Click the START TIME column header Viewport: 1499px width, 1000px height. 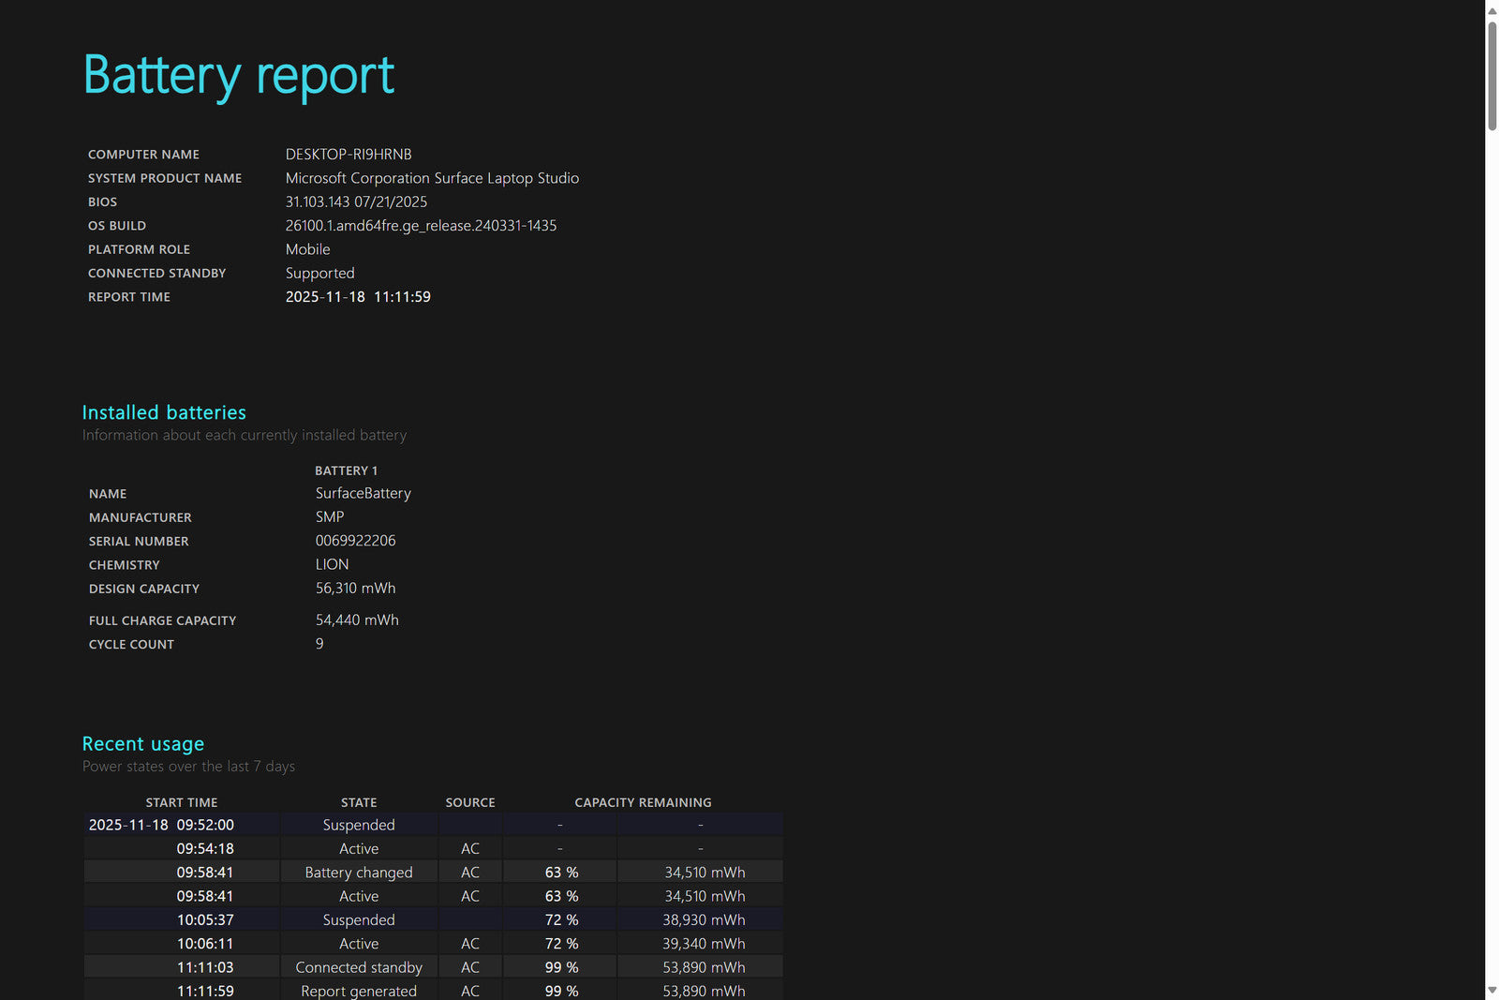(182, 802)
